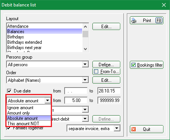
Task: Click the F8 shortcut badge on Print
Action: tap(159, 21)
